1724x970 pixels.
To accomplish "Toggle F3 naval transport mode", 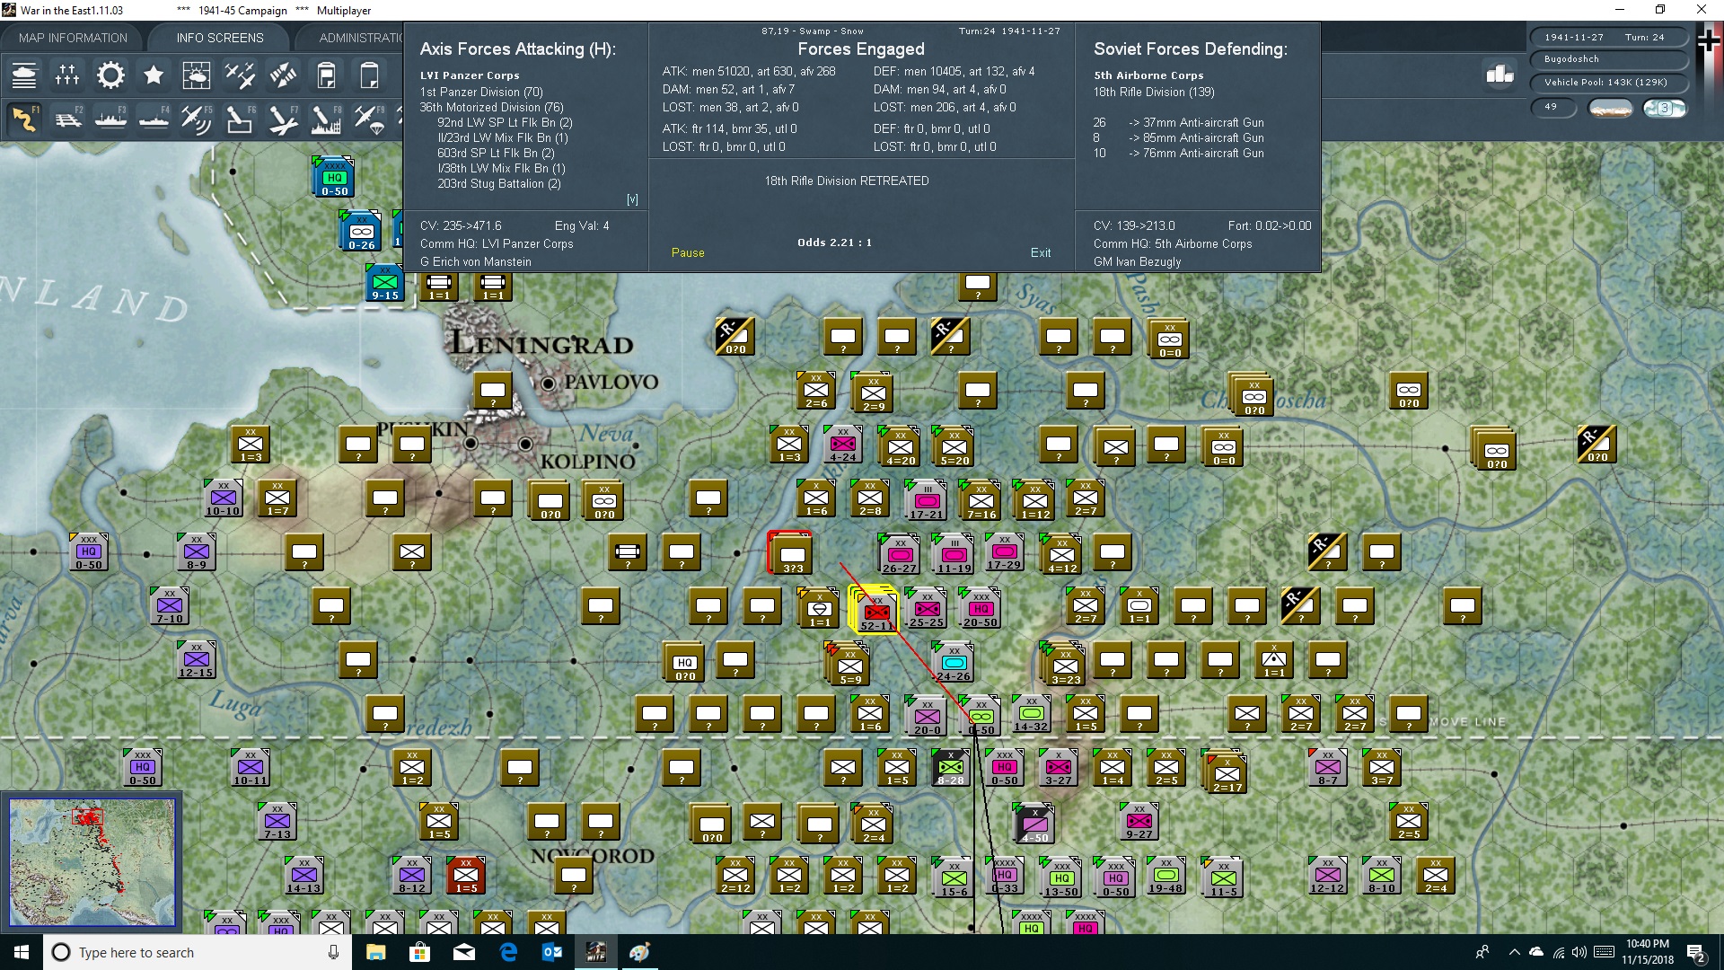I will (110, 119).
